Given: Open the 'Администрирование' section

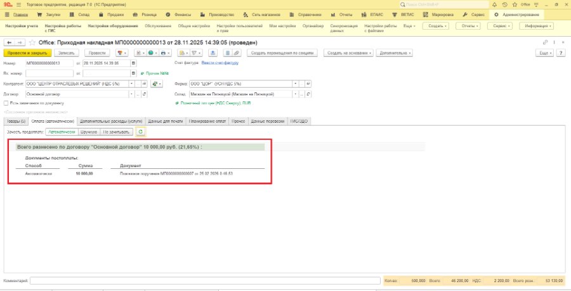Looking at the screenshot, I should pyautogui.click(x=517, y=15).
